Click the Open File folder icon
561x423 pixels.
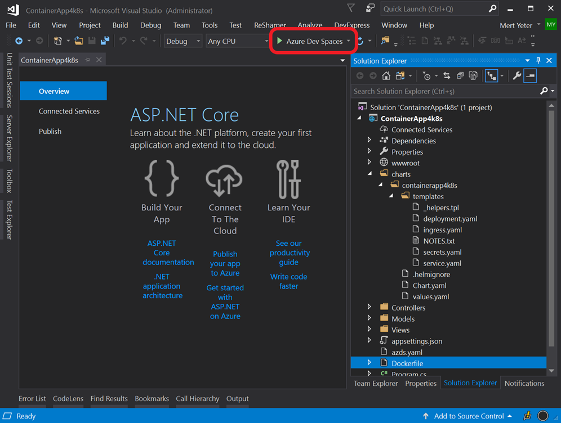click(79, 41)
